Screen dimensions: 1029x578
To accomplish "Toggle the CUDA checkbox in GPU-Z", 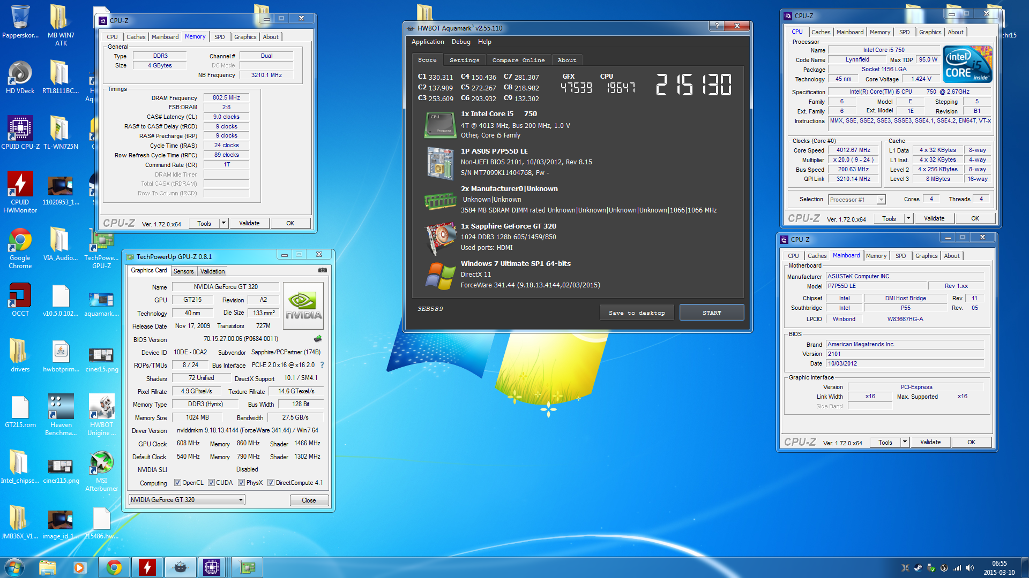I will (211, 483).
